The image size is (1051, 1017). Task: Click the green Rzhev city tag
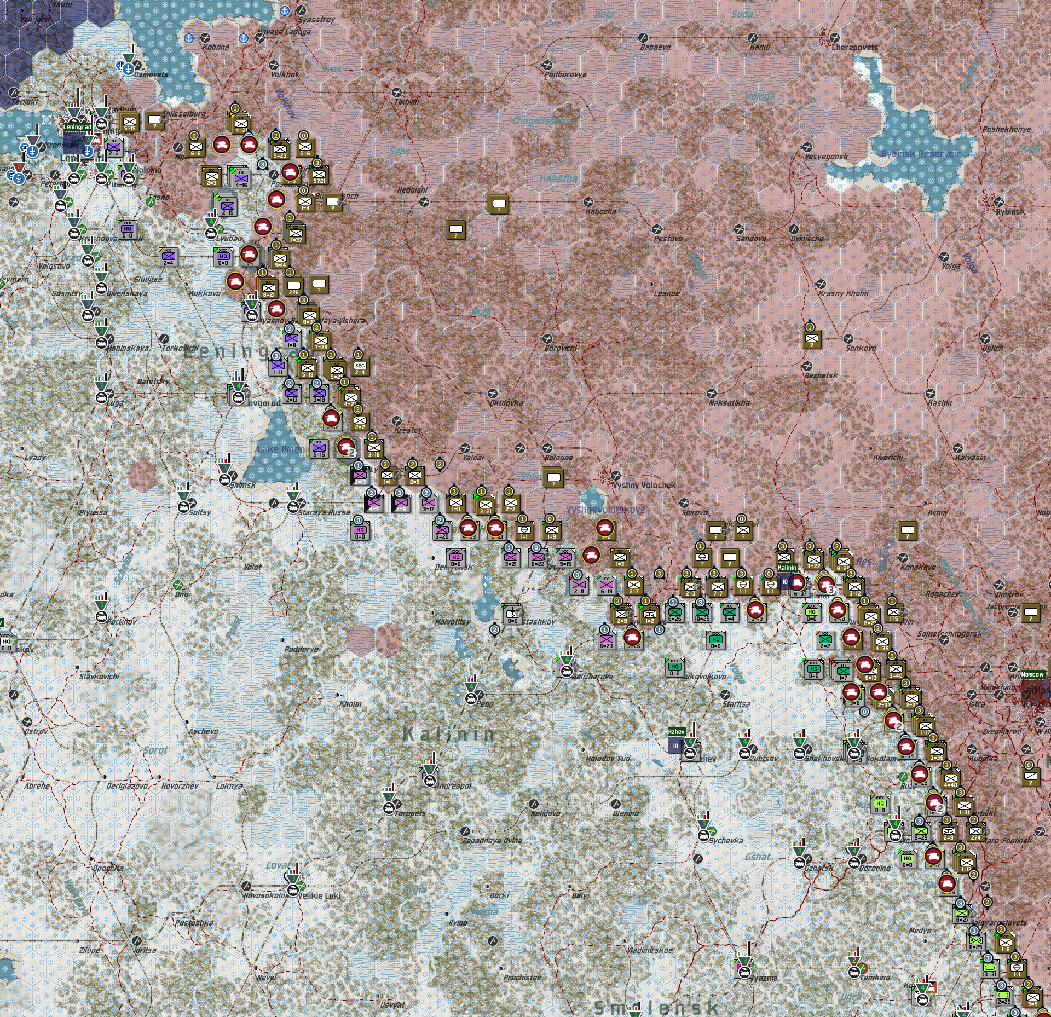tap(677, 732)
